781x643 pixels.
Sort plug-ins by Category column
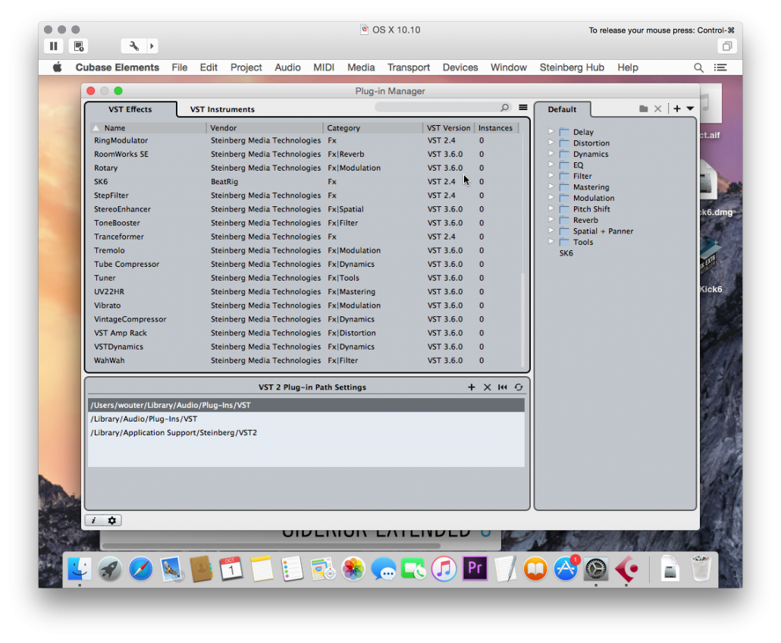[373, 128]
